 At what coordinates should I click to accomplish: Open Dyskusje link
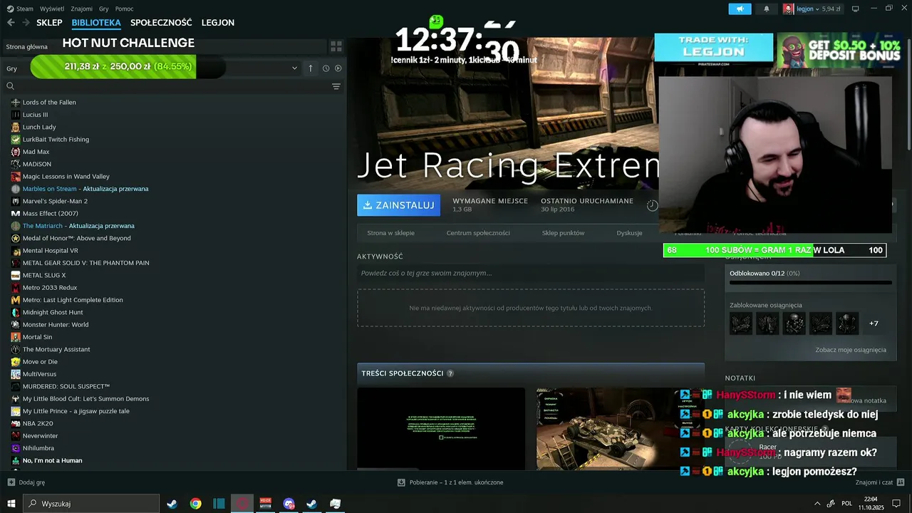pos(629,233)
